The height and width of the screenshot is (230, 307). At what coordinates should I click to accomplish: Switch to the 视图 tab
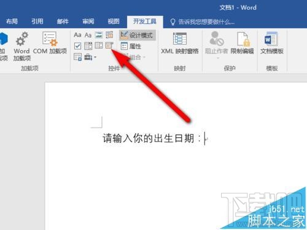(114, 21)
